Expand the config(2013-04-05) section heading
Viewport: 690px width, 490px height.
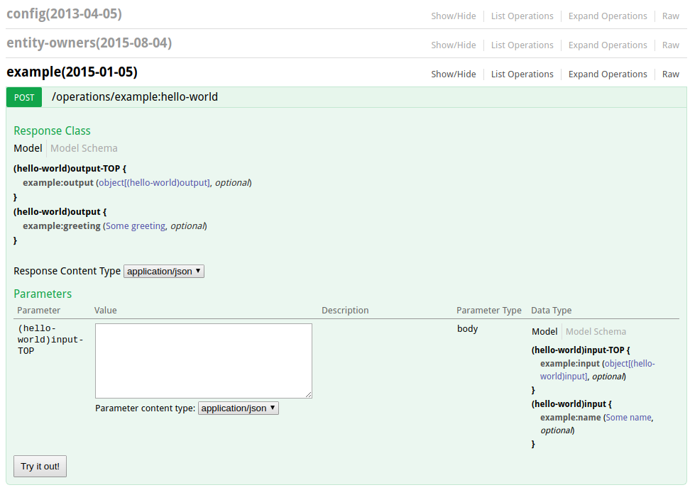click(x=65, y=13)
